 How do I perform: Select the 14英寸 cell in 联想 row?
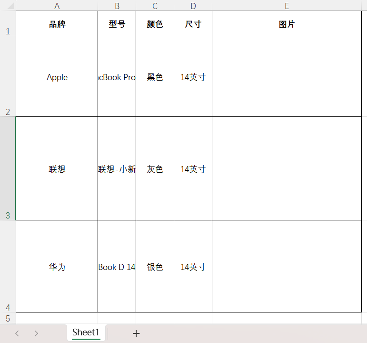point(193,168)
